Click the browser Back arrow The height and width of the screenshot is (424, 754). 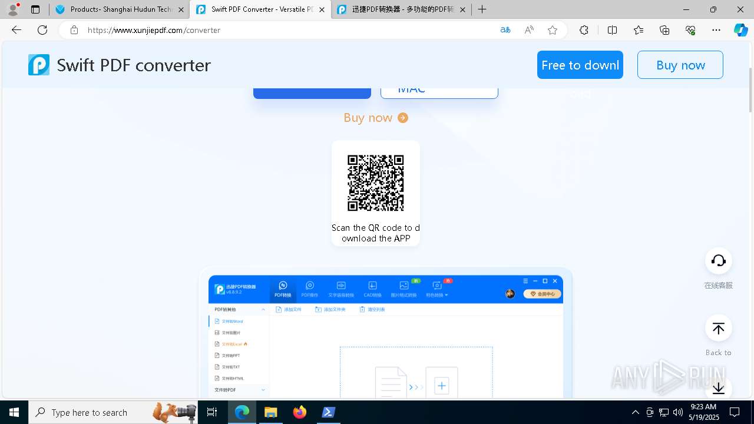(x=16, y=30)
